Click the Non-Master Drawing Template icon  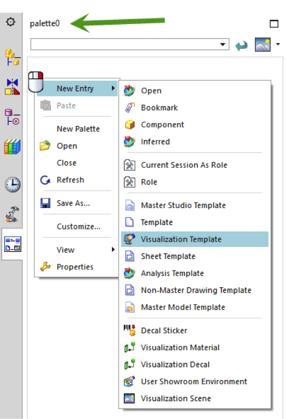(130, 290)
